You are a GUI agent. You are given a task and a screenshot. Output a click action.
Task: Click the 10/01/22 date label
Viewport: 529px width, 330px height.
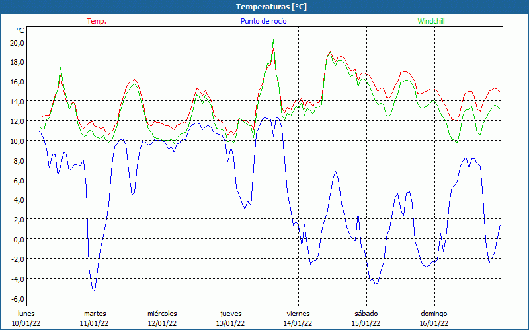26,323
